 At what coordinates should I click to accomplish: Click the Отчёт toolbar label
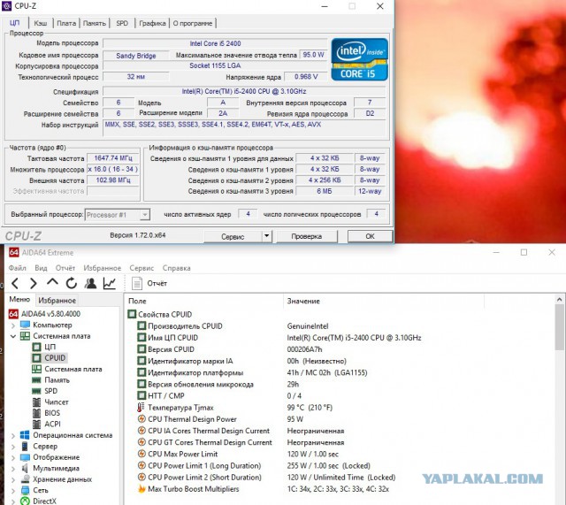coord(157,283)
